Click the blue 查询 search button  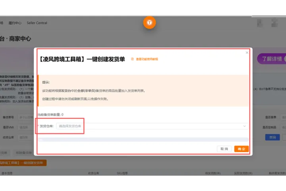272,137
